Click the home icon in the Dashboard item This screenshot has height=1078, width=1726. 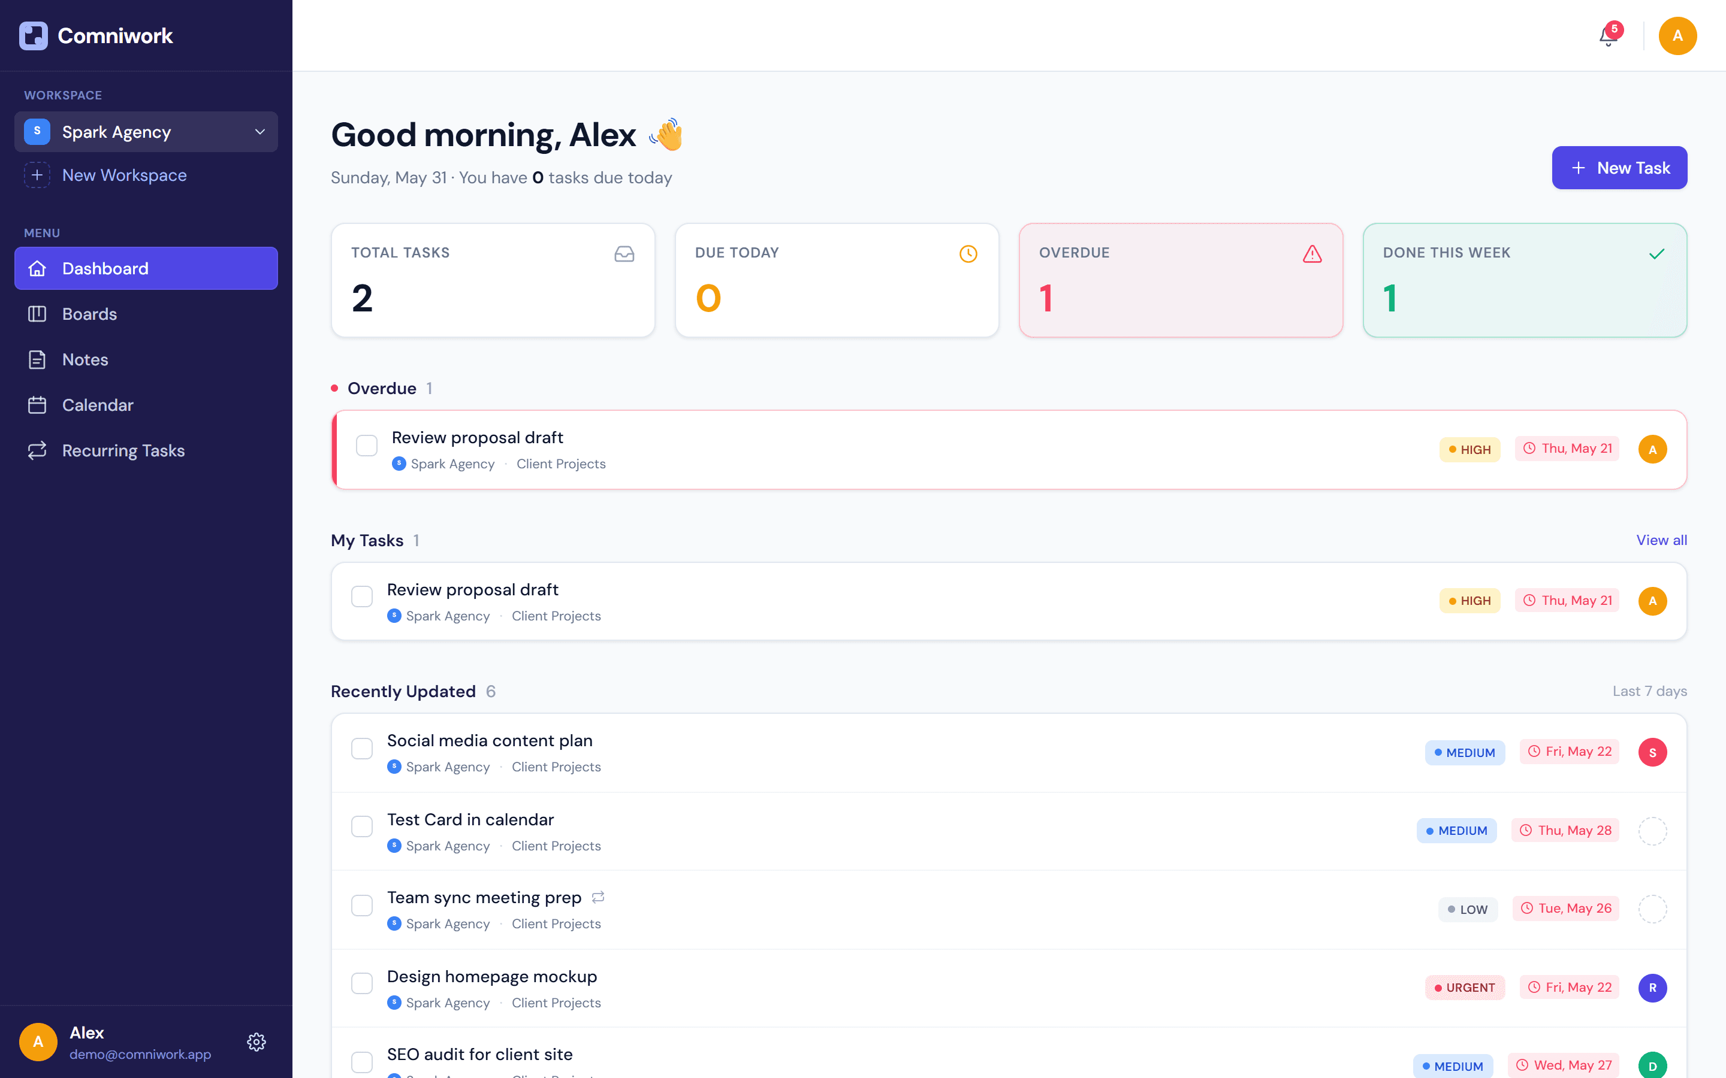[x=37, y=268]
